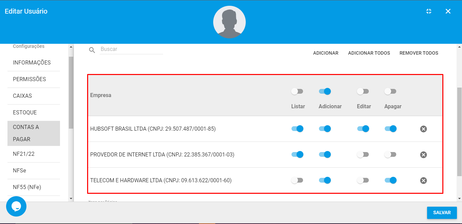Enable Editar for TELECOM E HARDWARE
The image size is (462, 224).
click(x=363, y=180)
